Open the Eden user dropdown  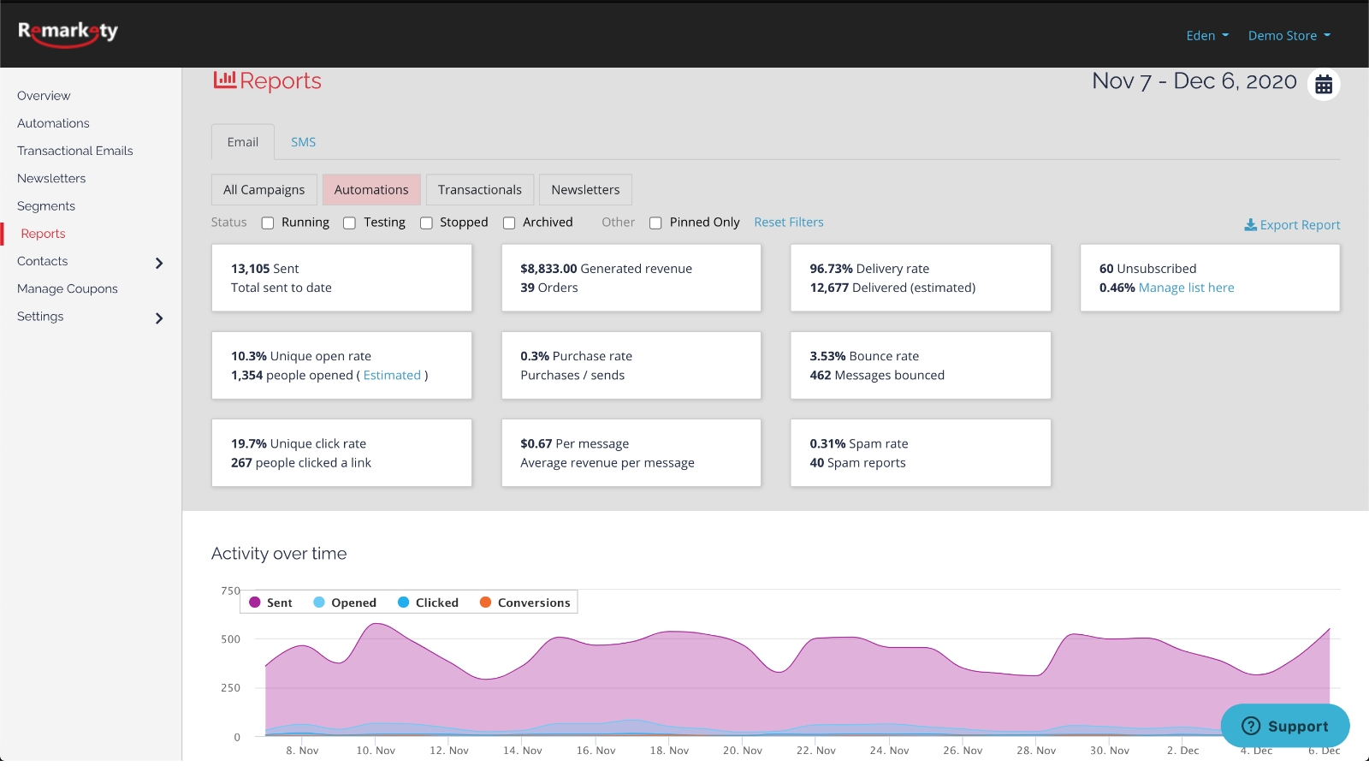click(1207, 35)
